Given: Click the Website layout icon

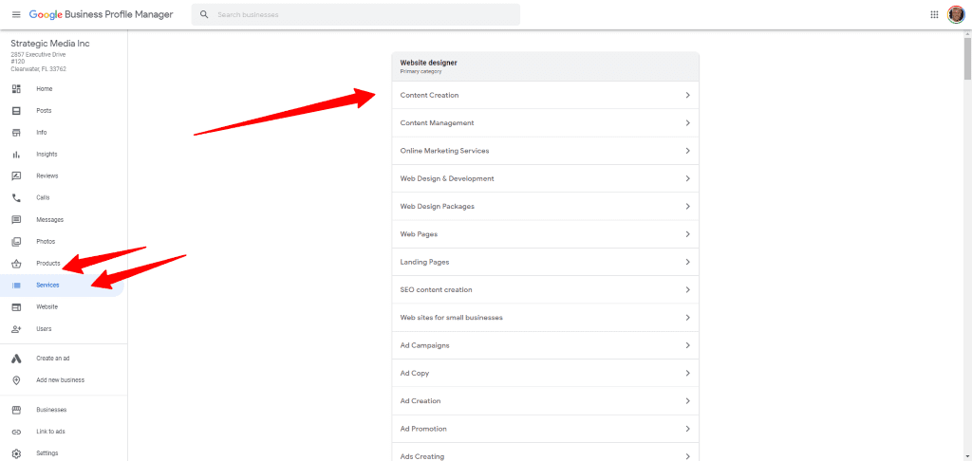Looking at the screenshot, I should 16,307.
